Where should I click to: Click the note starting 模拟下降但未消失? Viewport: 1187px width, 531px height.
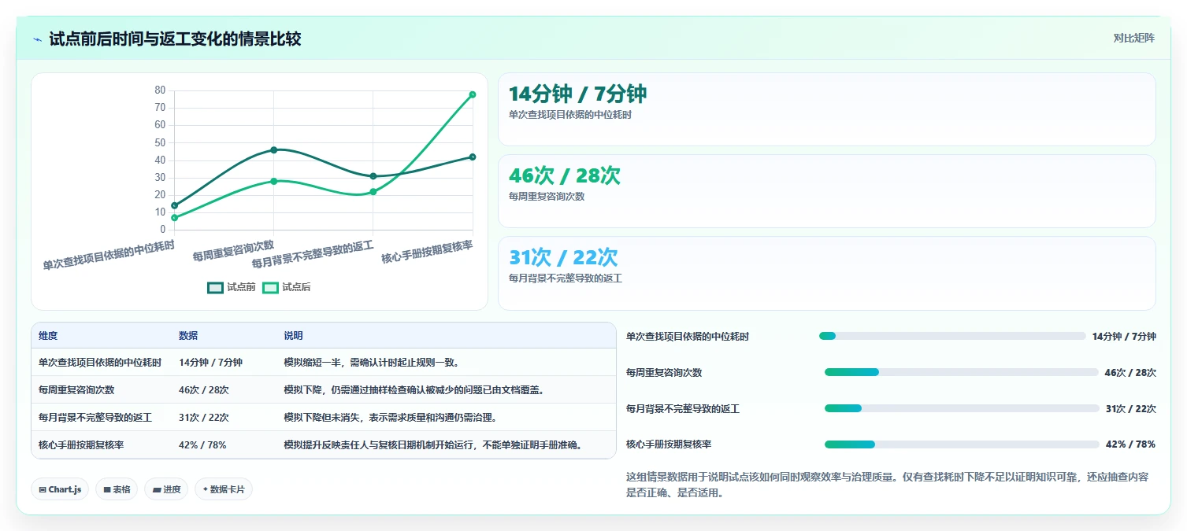[x=390, y=417]
